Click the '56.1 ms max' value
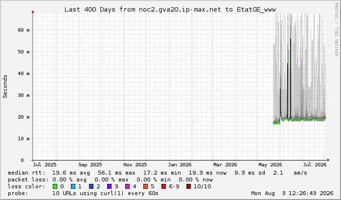Viewport: 341px width, 200px height. (116, 173)
